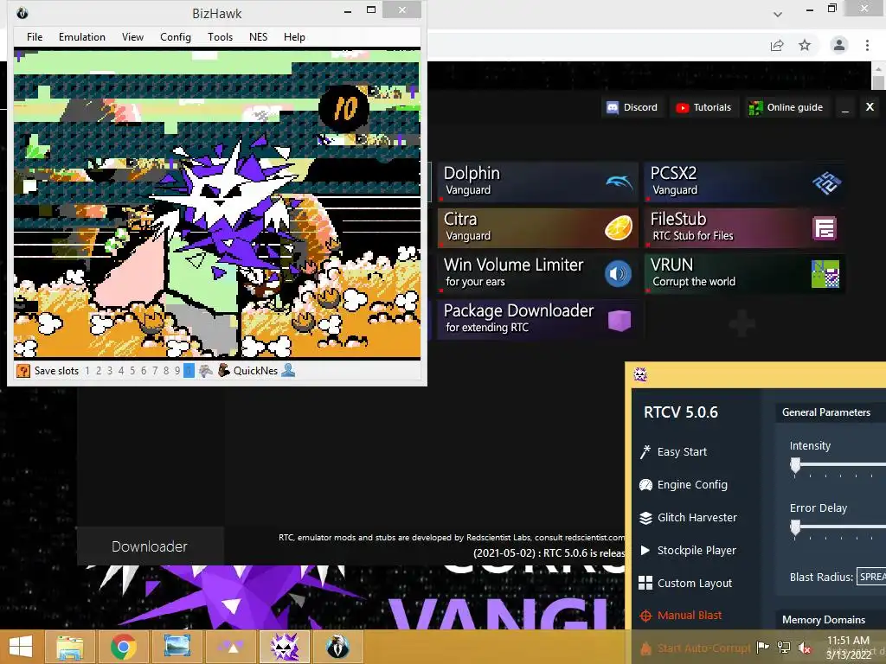Image resolution: width=886 pixels, height=664 pixels.
Task: Launch the Dolphin Vanguard tile
Action: pyautogui.click(x=538, y=182)
